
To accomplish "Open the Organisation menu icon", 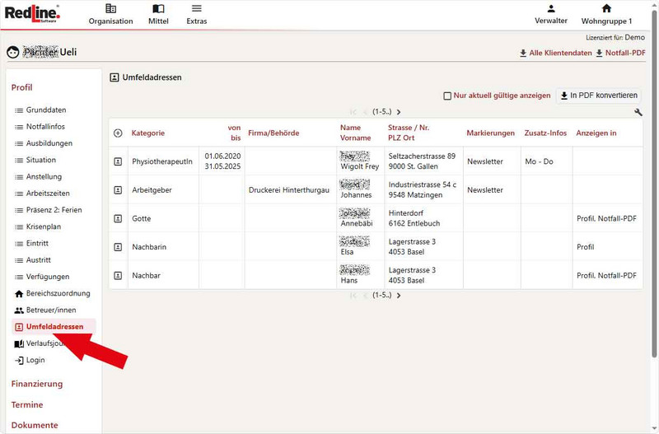I will 110,9.
